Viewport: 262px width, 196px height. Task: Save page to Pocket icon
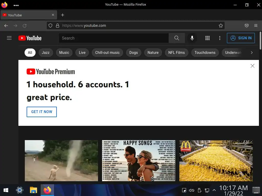point(246,26)
